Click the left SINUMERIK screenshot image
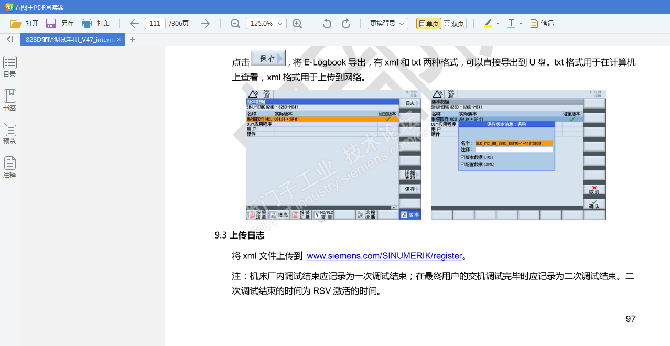The width and height of the screenshot is (670, 346). pyautogui.click(x=333, y=155)
